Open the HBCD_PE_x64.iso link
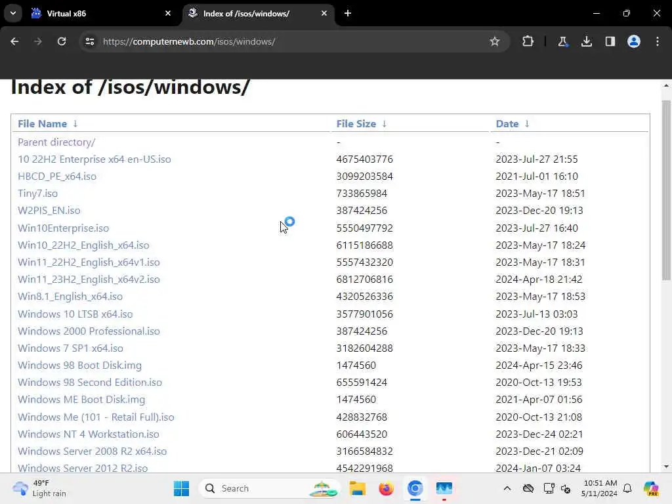This screenshot has height=504, width=672. (57, 177)
